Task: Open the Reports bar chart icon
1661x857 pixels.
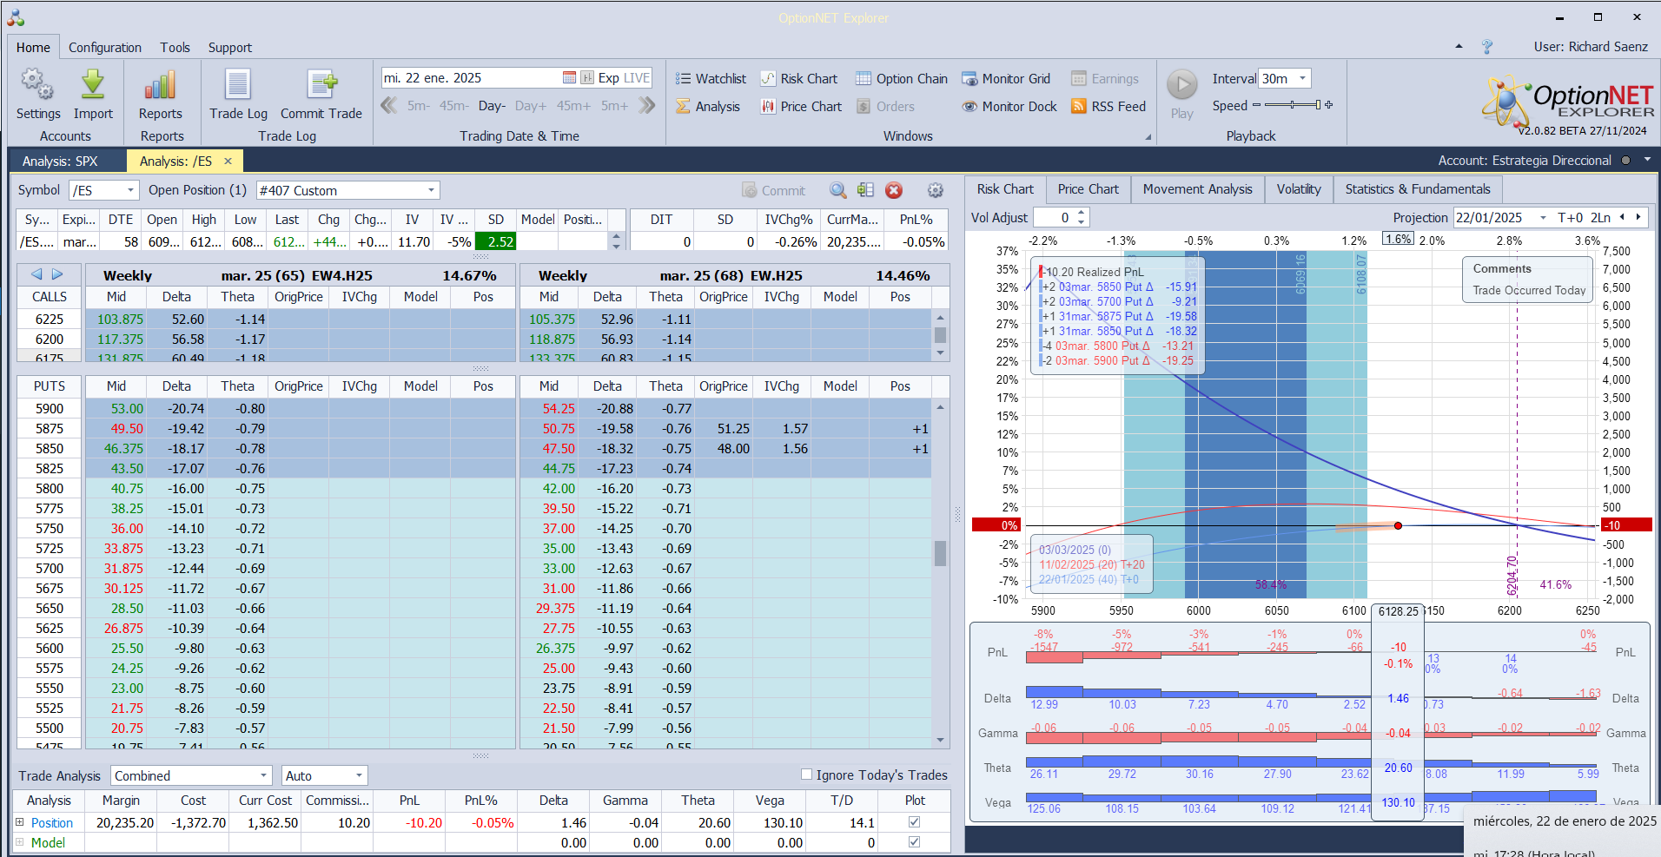Action: [x=161, y=86]
